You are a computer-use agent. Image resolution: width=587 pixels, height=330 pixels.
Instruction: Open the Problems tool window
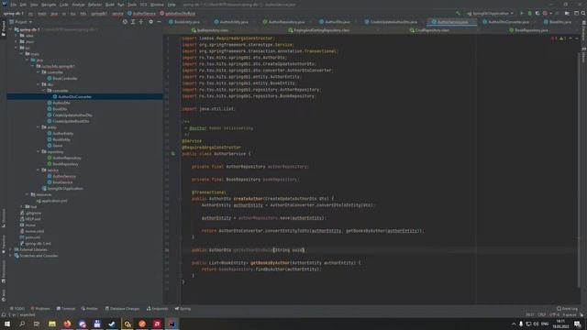[40, 309]
